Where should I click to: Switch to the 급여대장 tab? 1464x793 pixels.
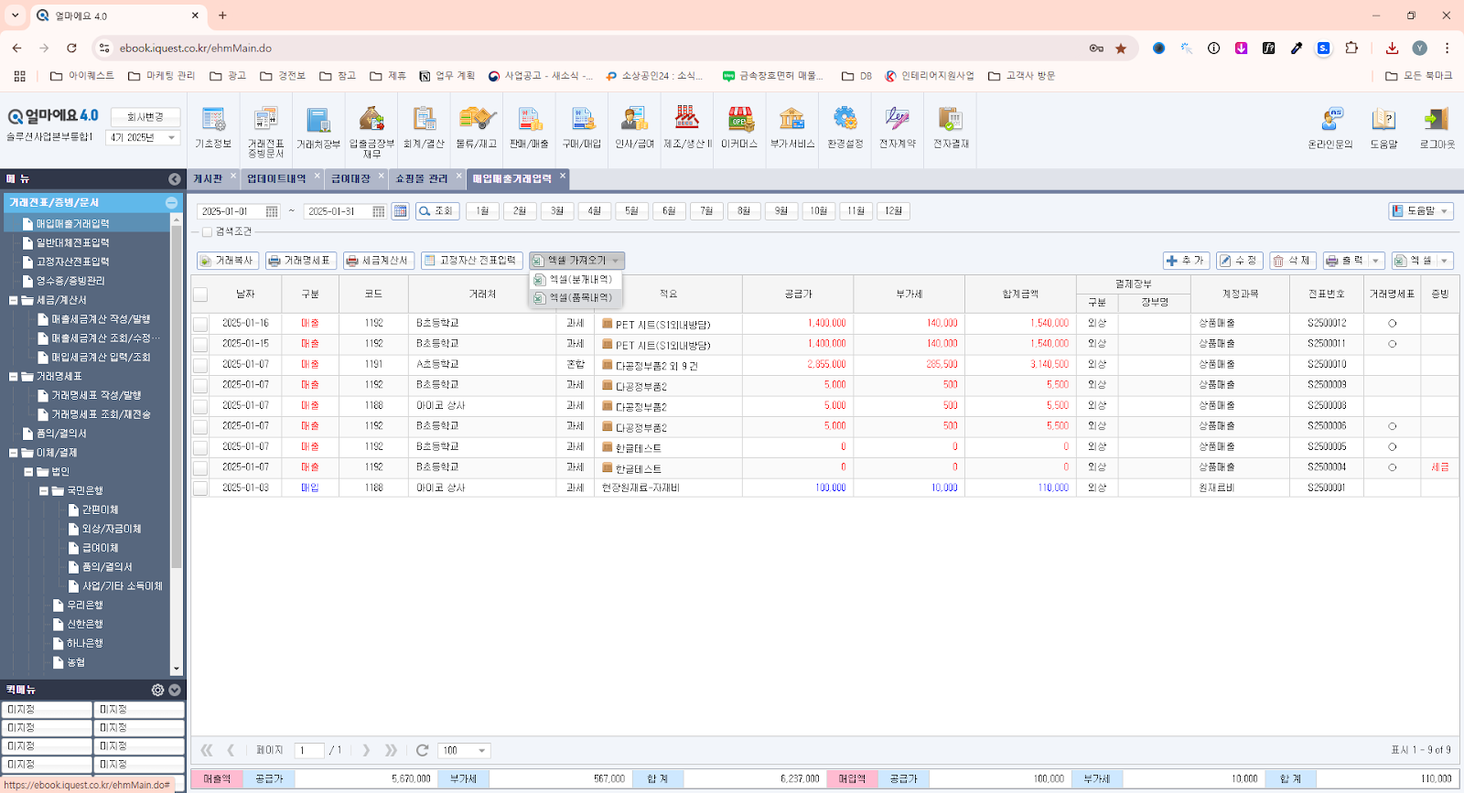point(350,179)
